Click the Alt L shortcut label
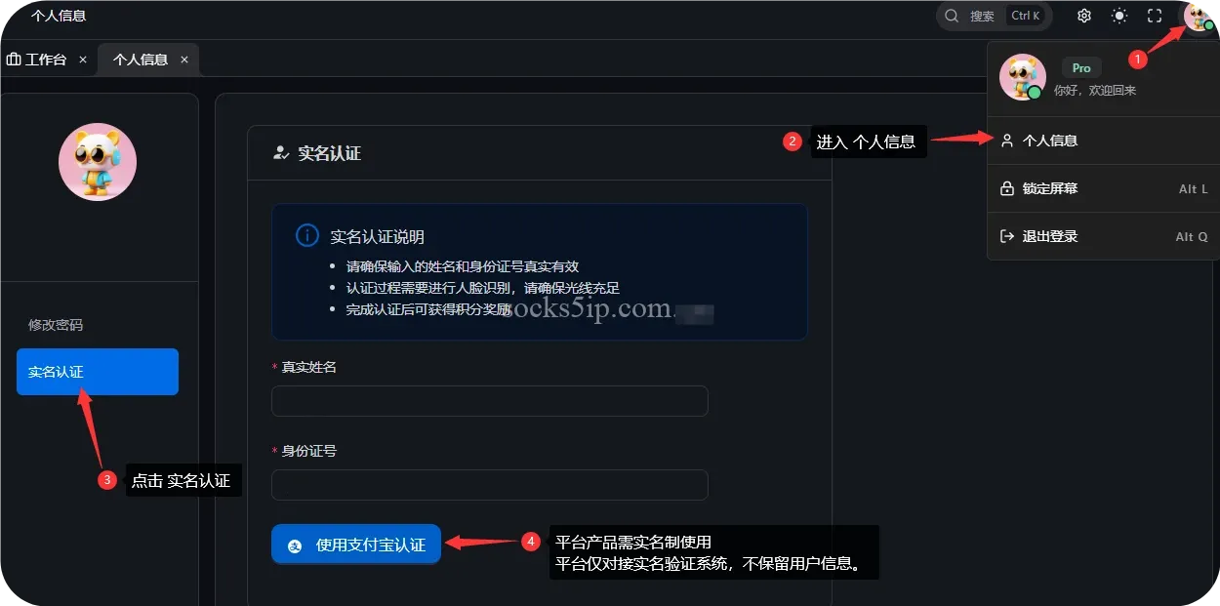 [1193, 189]
